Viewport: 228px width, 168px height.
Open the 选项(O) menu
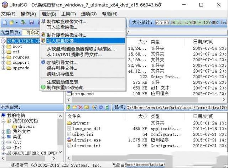[x=89, y=14]
